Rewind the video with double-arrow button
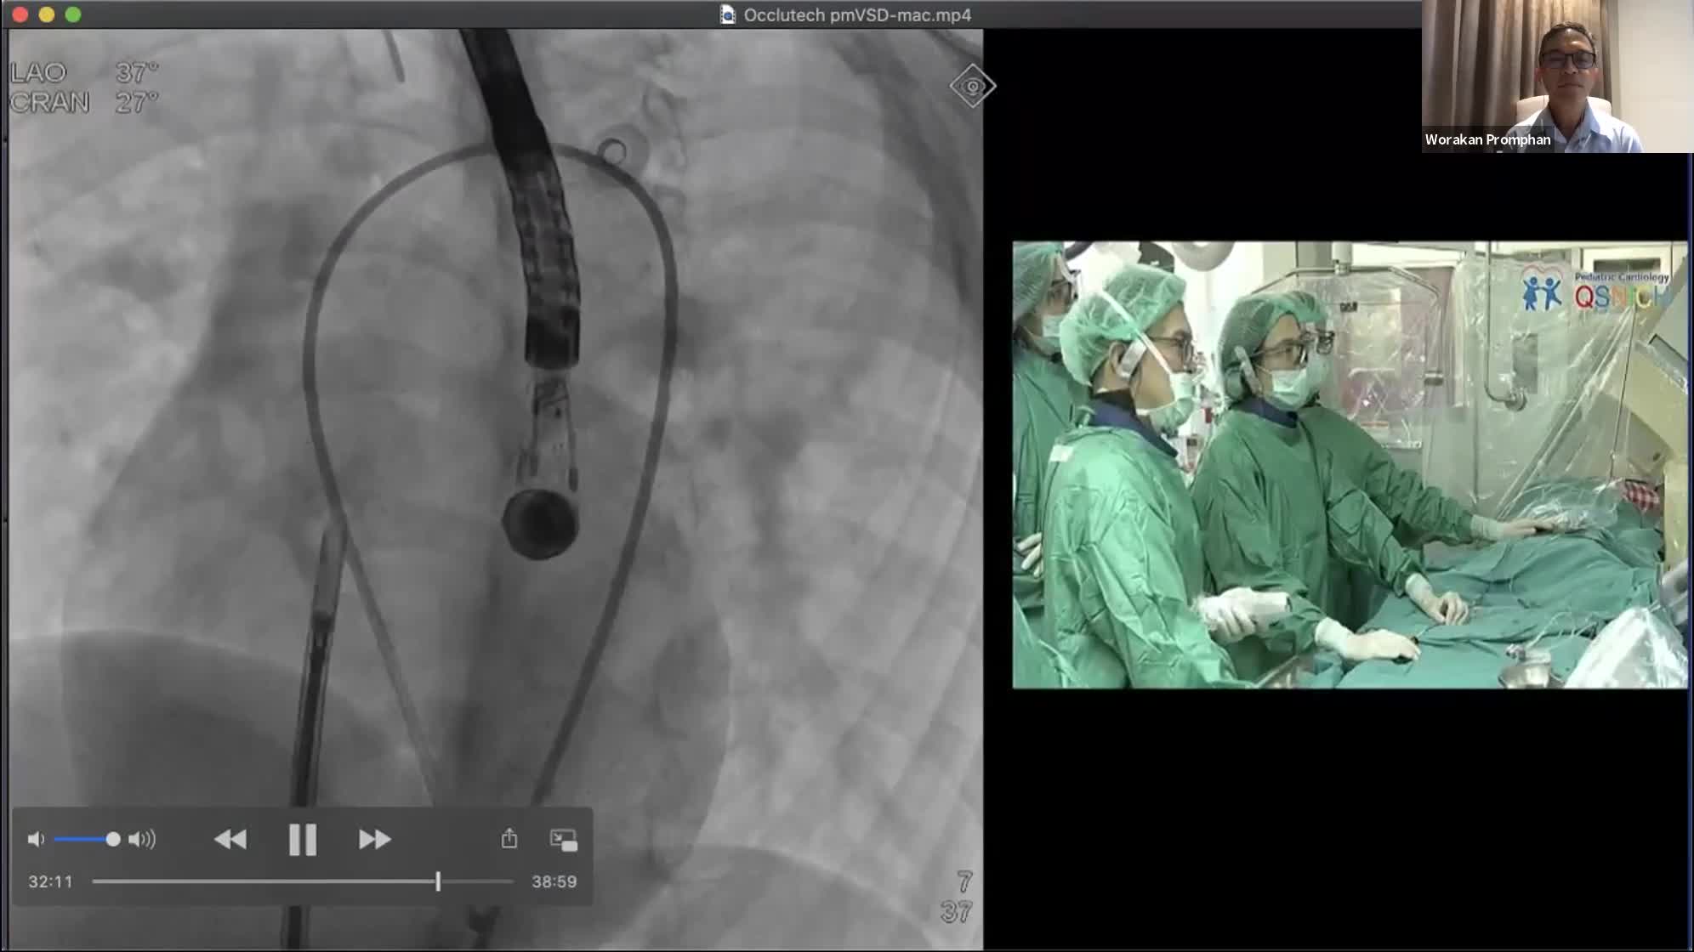The width and height of the screenshot is (1694, 952). 230,840
